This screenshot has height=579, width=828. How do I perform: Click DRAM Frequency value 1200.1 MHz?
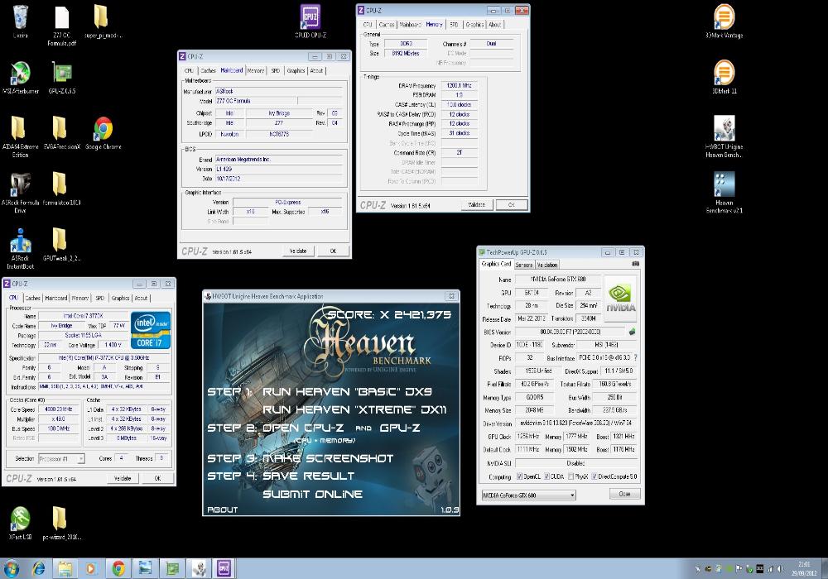tap(459, 85)
